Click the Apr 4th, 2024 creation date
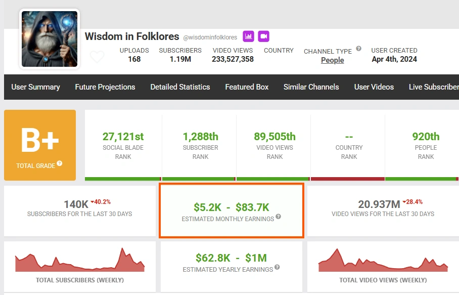The image size is (459, 295). coord(394,59)
